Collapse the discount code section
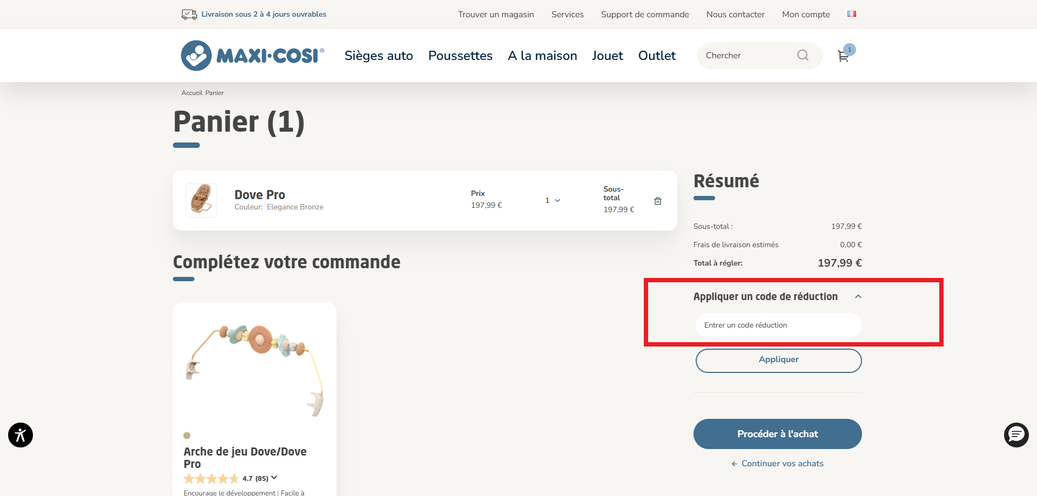This screenshot has height=496, width=1037. pyautogui.click(x=858, y=296)
